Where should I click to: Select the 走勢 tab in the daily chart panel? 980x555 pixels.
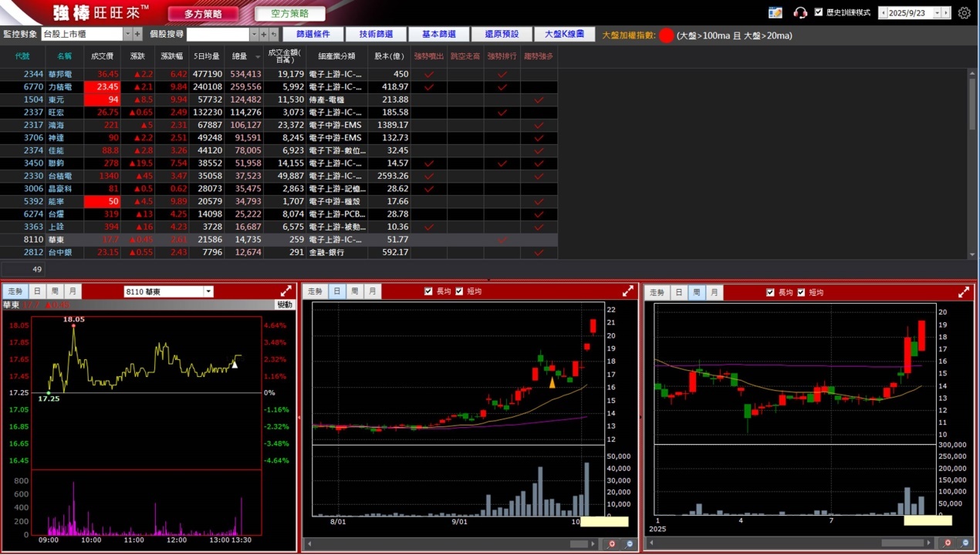coord(315,291)
